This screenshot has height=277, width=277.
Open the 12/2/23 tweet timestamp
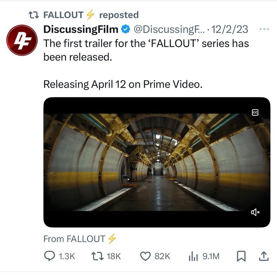[233, 29]
